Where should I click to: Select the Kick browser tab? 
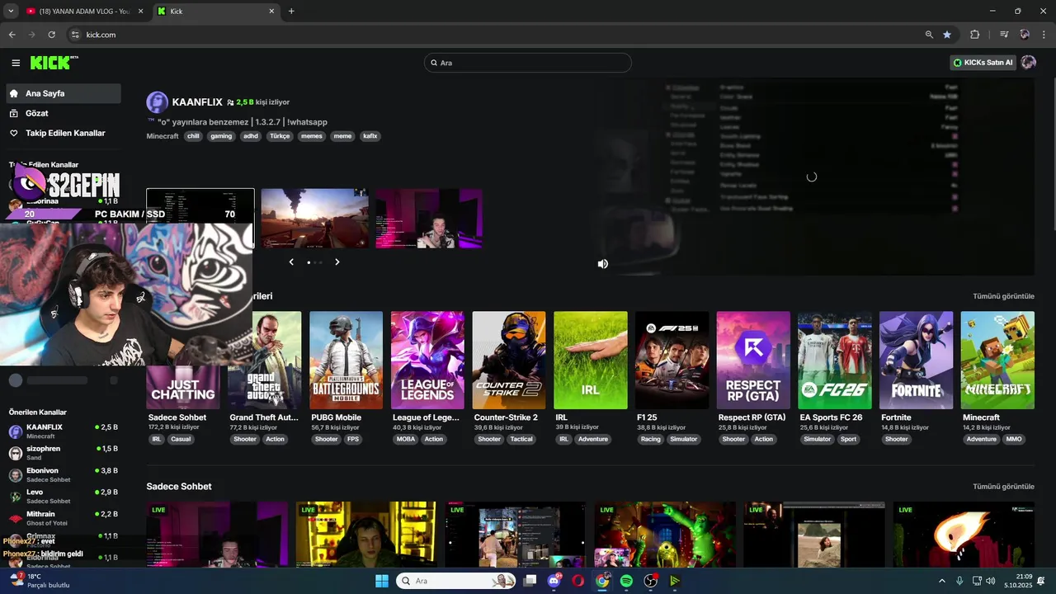pos(216,11)
